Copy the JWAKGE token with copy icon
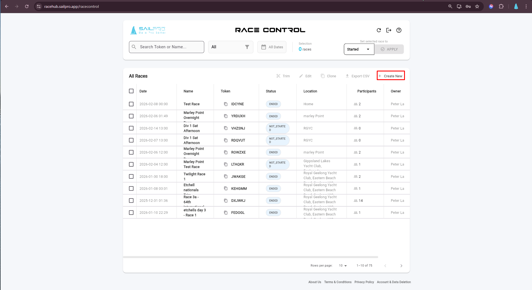This screenshot has height=290, width=532. pyautogui.click(x=226, y=176)
